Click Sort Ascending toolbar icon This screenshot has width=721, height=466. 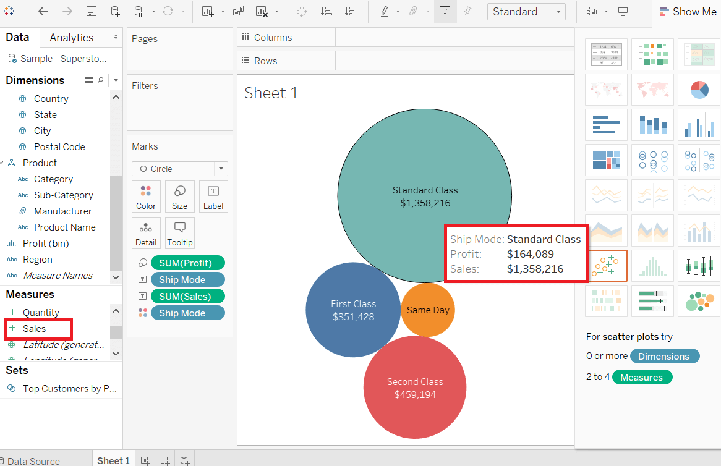[326, 12]
